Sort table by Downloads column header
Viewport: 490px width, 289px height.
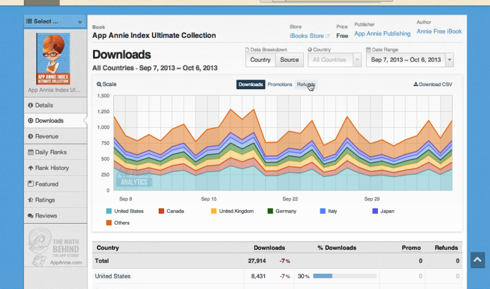pyautogui.click(x=269, y=248)
